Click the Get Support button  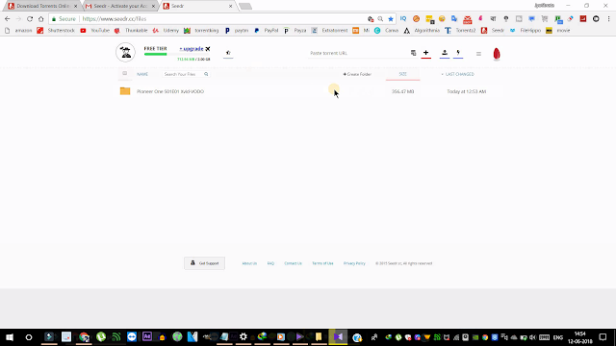204,263
